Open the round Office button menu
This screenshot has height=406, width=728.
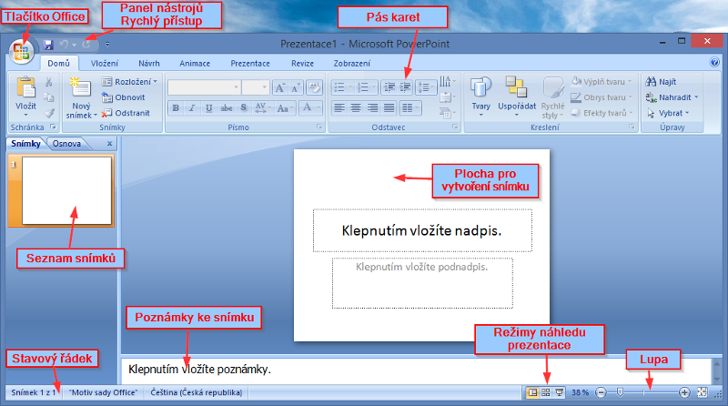[21, 51]
